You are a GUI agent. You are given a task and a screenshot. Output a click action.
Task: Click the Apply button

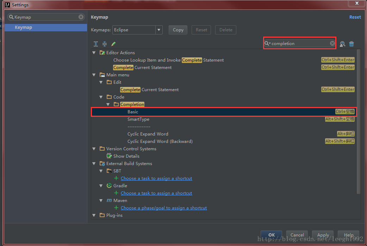[x=323, y=235]
